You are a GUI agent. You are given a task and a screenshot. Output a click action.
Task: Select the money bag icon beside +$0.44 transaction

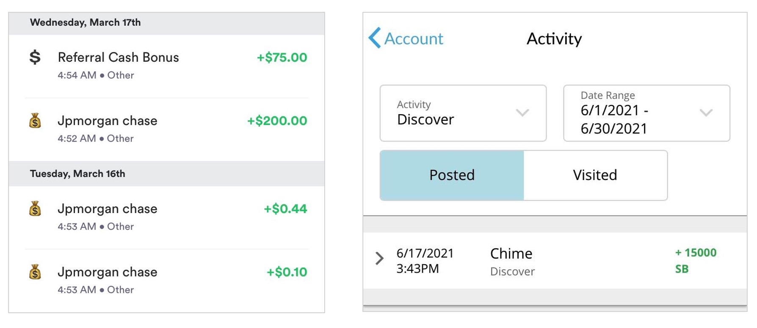tap(35, 209)
